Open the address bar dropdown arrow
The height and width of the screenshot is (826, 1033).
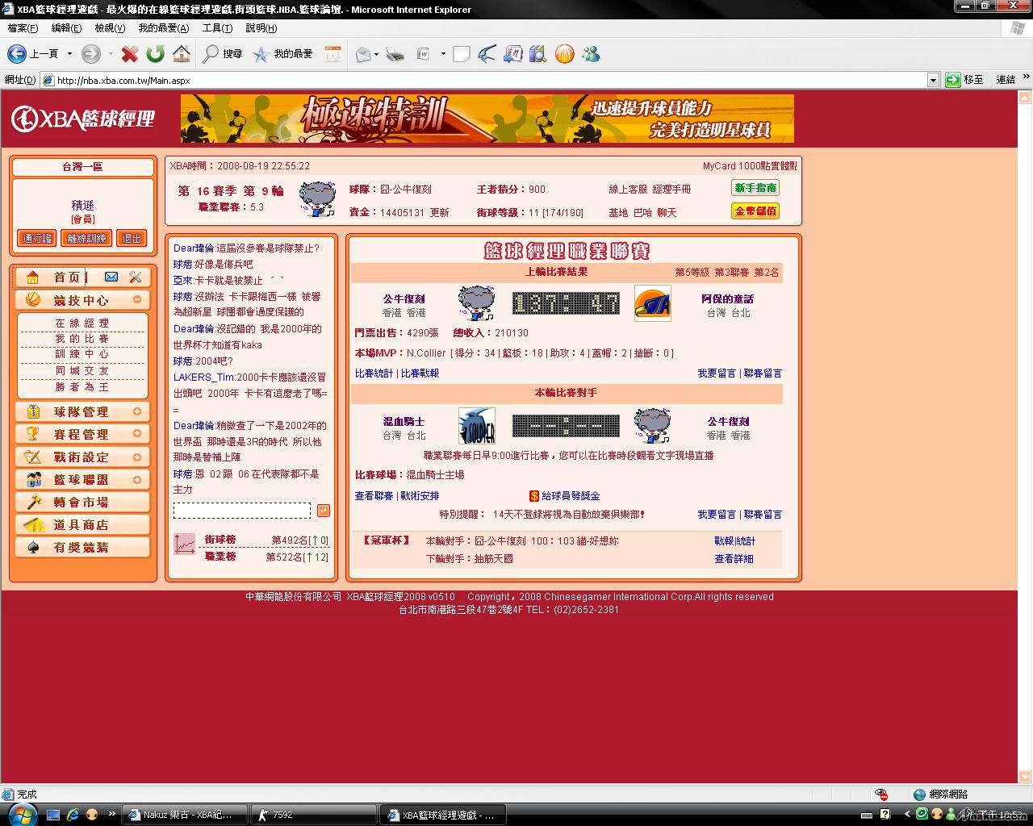[x=933, y=80]
